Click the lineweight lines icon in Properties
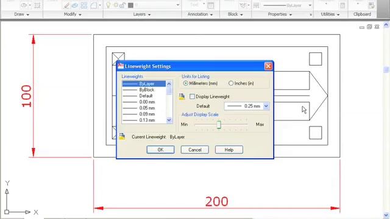The height and width of the screenshot is (219, 390). 256,5
